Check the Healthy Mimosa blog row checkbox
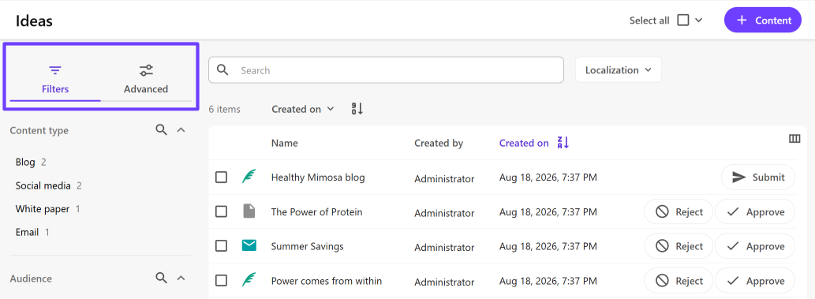Screen dimensions: 815x299 point(222,178)
